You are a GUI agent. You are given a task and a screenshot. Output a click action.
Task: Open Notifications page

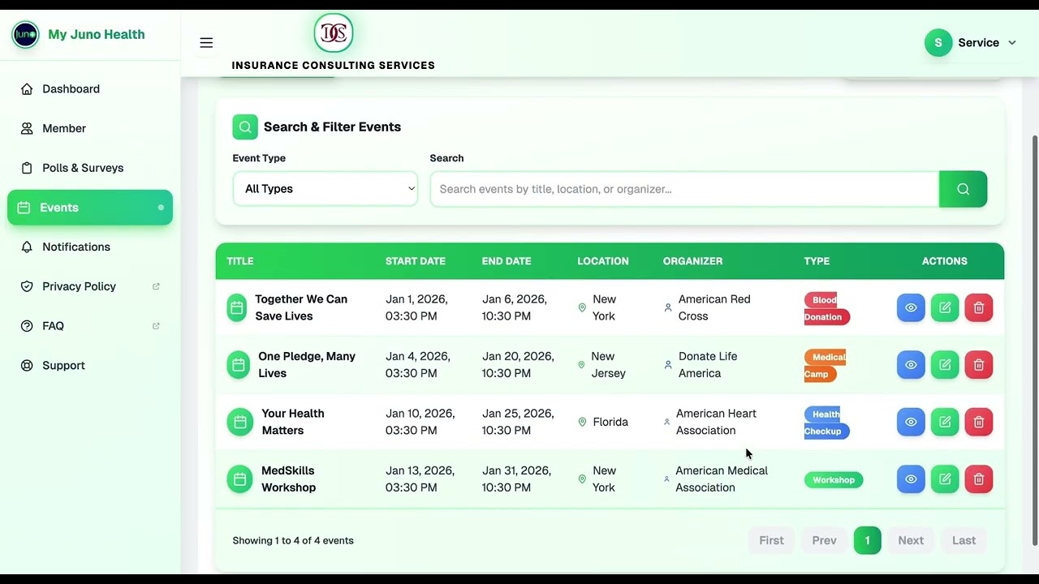click(90, 247)
